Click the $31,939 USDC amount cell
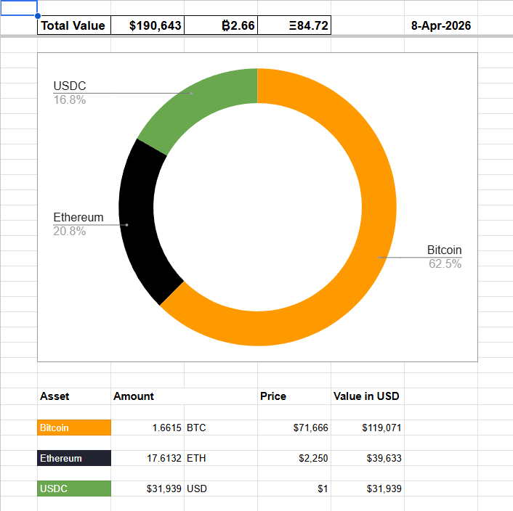The height and width of the screenshot is (511, 513). tap(148, 488)
